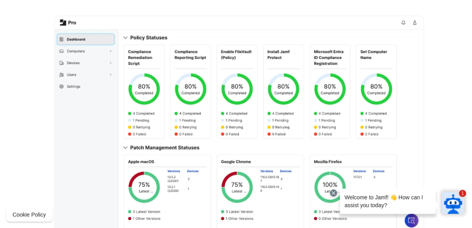
Task: Collapse the Policy Statuses section
Action: point(125,38)
